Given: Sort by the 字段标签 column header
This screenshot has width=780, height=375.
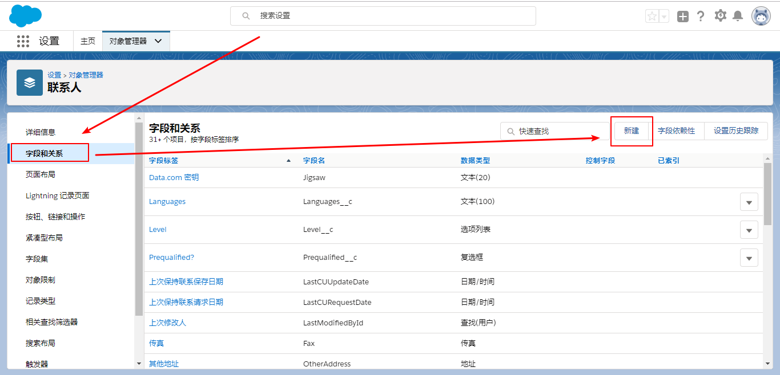Looking at the screenshot, I should [165, 160].
